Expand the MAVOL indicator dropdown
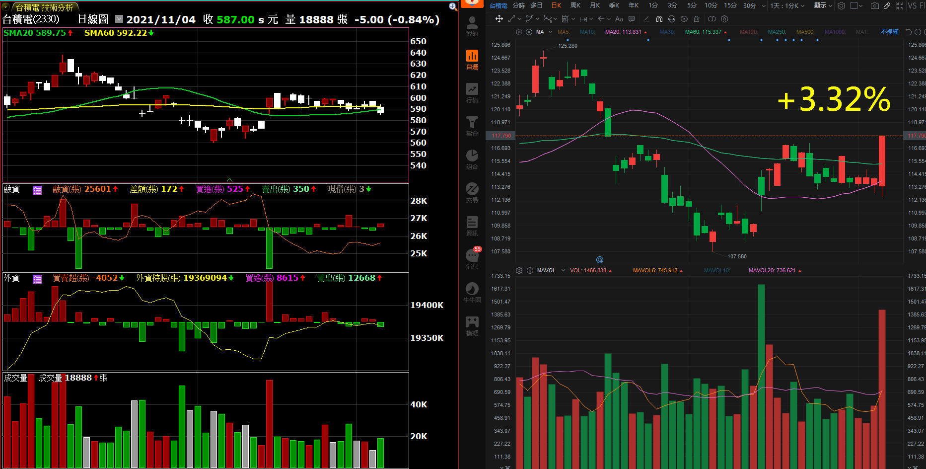 pyautogui.click(x=563, y=270)
